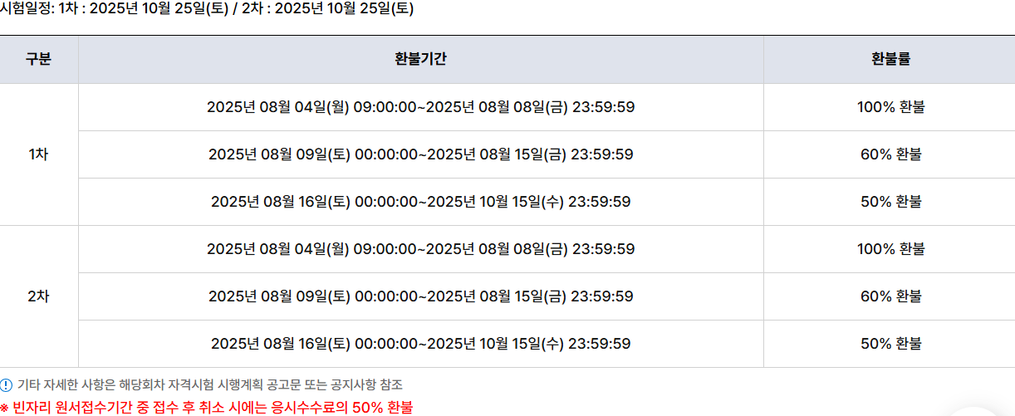The width and height of the screenshot is (1015, 416).
Task: Click 1차 period starting 08월 09일(토) 00:00:00
Action: point(421,154)
